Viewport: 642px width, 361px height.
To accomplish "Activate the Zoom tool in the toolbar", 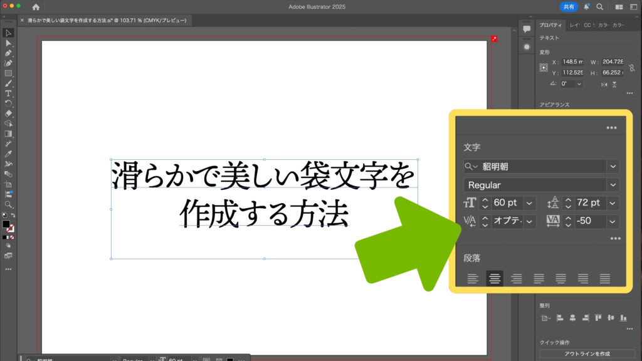I will click(x=8, y=204).
